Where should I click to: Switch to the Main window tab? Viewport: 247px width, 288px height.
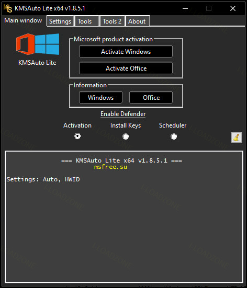23,20
